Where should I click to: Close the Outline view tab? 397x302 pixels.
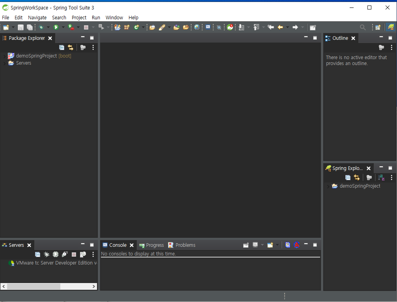point(353,38)
